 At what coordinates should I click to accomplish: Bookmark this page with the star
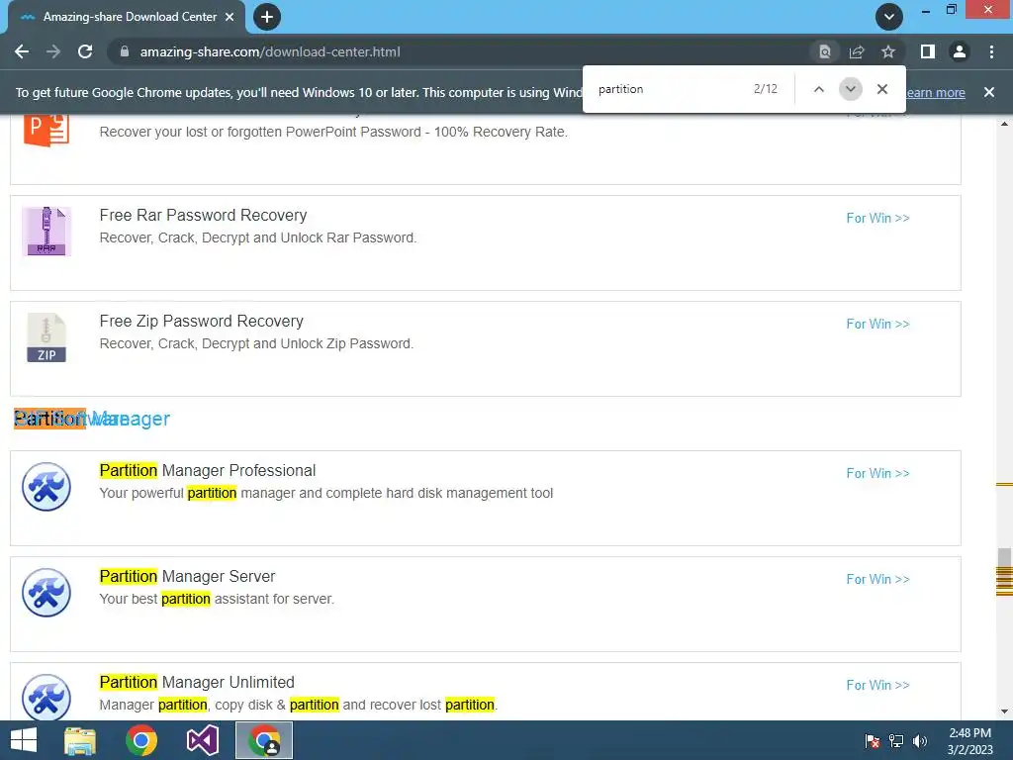(x=888, y=51)
